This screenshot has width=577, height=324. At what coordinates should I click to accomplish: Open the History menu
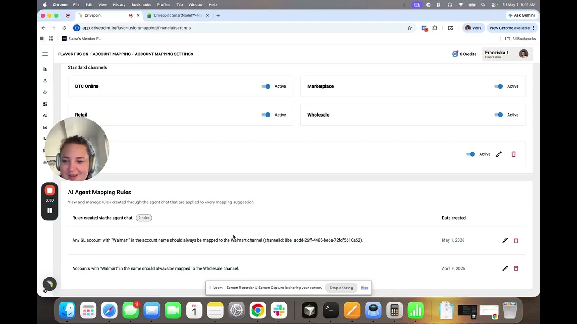pyautogui.click(x=119, y=4)
